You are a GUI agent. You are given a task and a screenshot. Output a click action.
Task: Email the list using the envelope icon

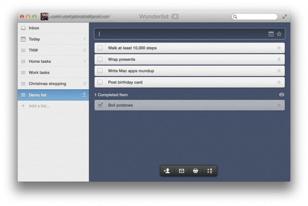pyautogui.click(x=181, y=171)
